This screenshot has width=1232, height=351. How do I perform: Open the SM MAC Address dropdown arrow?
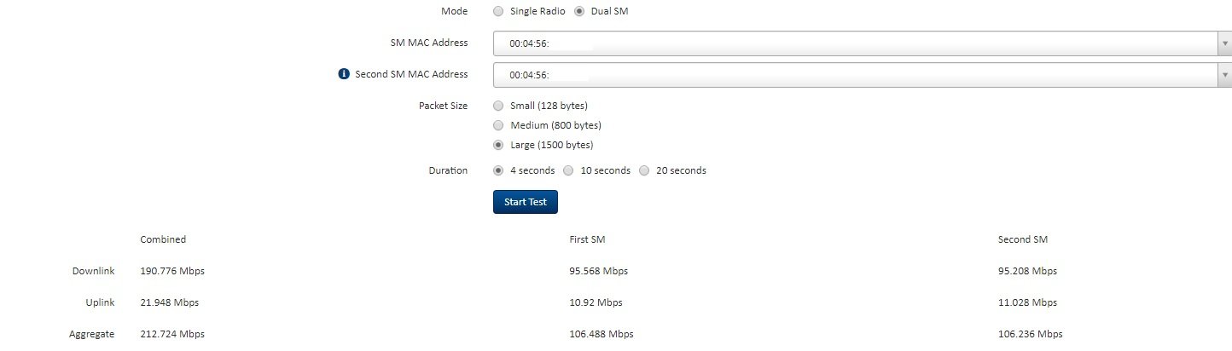coord(1224,43)
